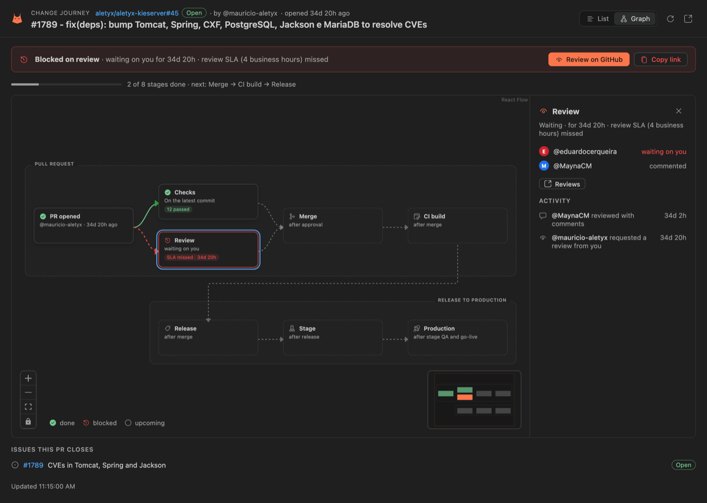Click the blocked legend icon
This screenshot has height=503, width=707.
[x=86, y=423]
